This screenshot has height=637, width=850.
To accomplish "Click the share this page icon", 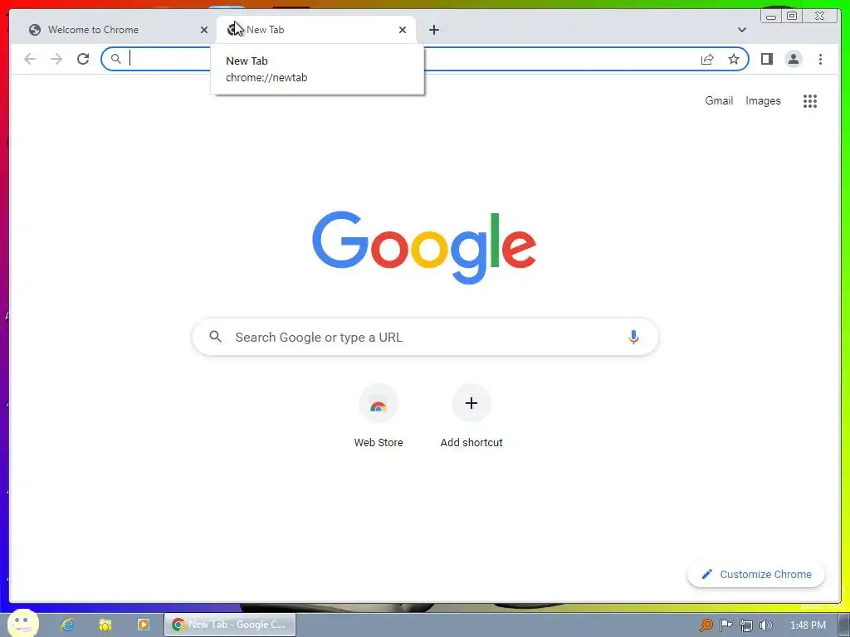I will coord(707,59).
